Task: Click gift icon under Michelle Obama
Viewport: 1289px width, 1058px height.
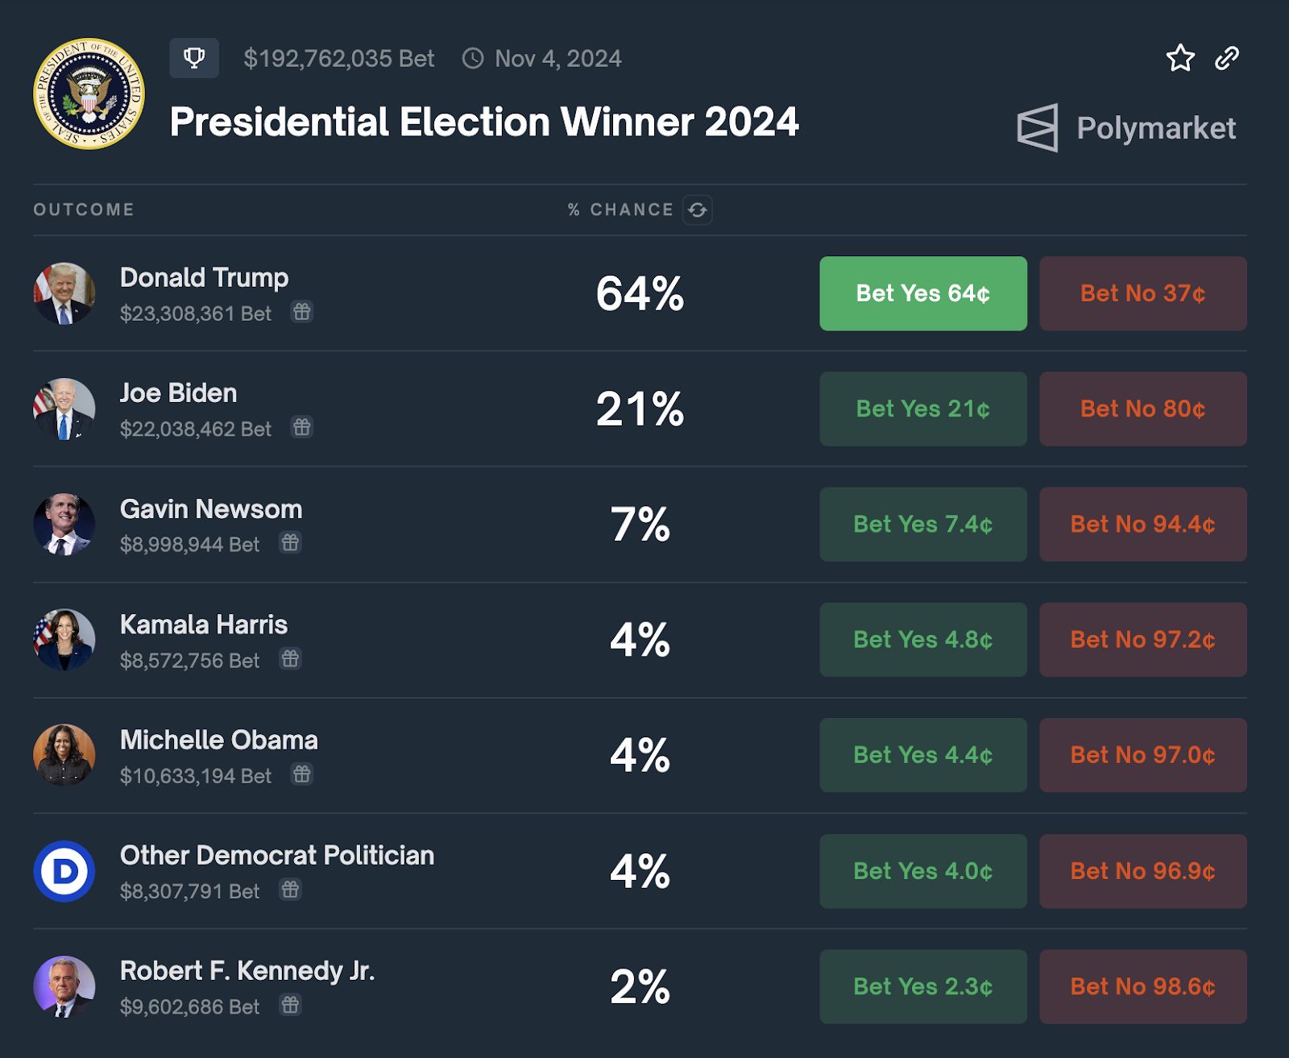Action: coord(302,774)
